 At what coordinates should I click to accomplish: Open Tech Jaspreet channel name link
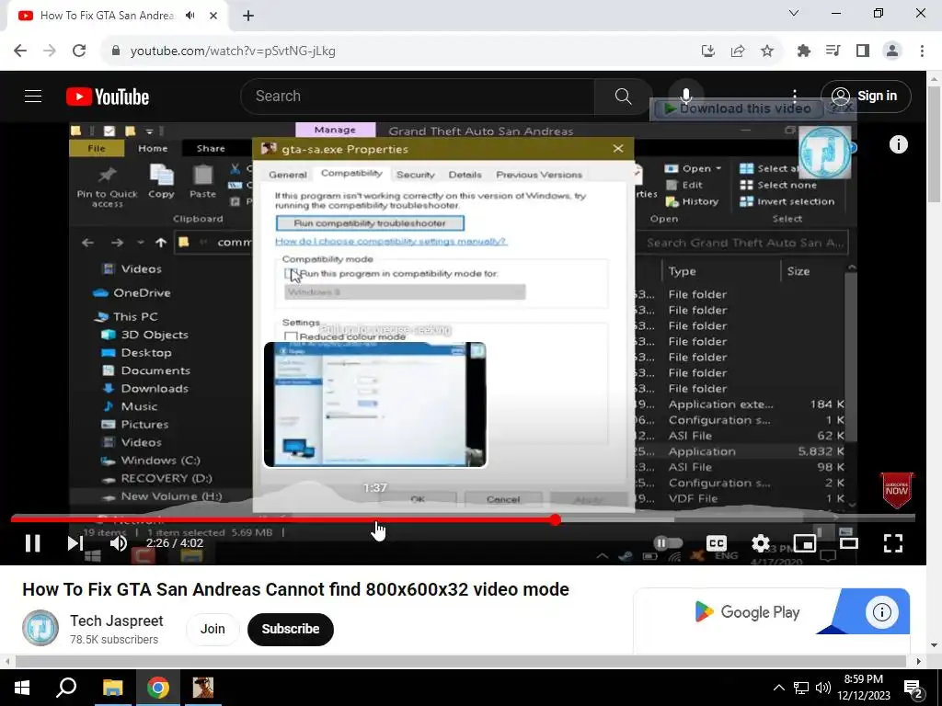pyautogui.click(x=116, y=621)
